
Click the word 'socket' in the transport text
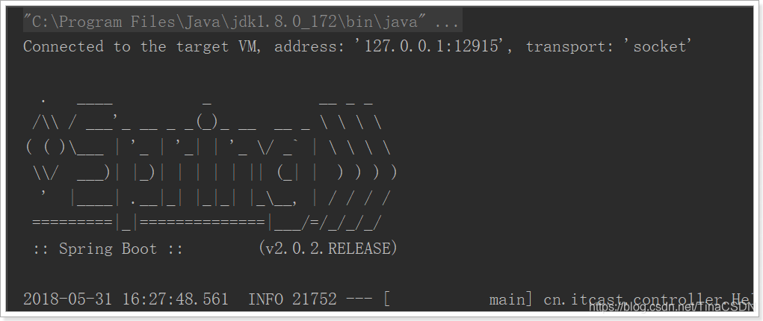(659, 46)
